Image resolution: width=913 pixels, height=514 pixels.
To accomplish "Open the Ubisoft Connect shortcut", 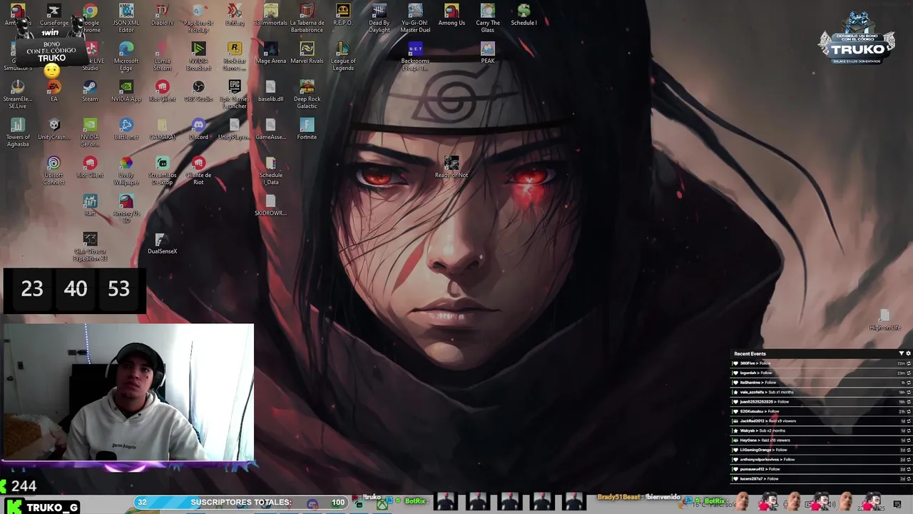I will point(54,170).
